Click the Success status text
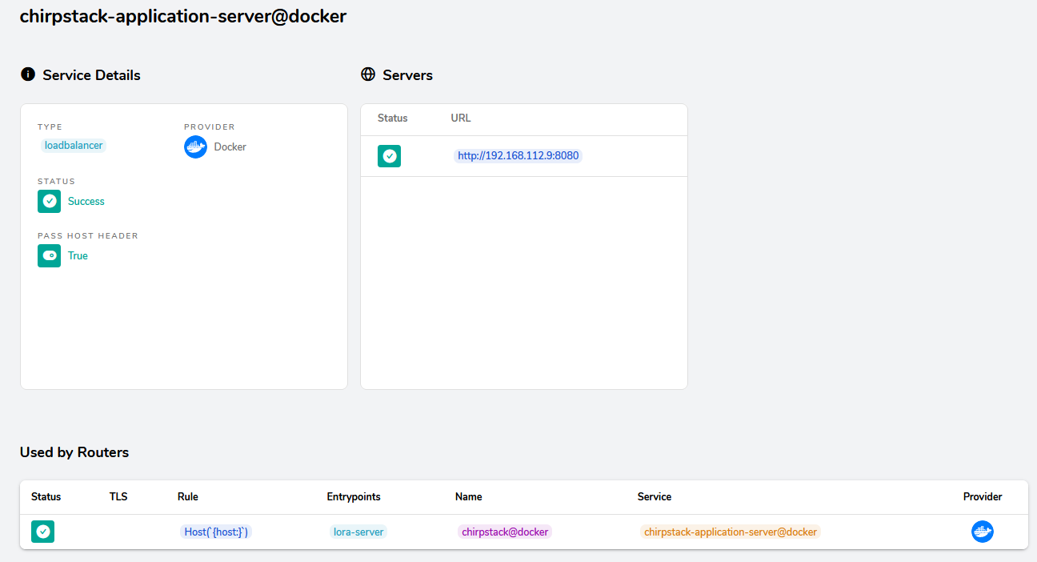The width and height of the screenshot is (1037, 562). click(x=86, y=202)
